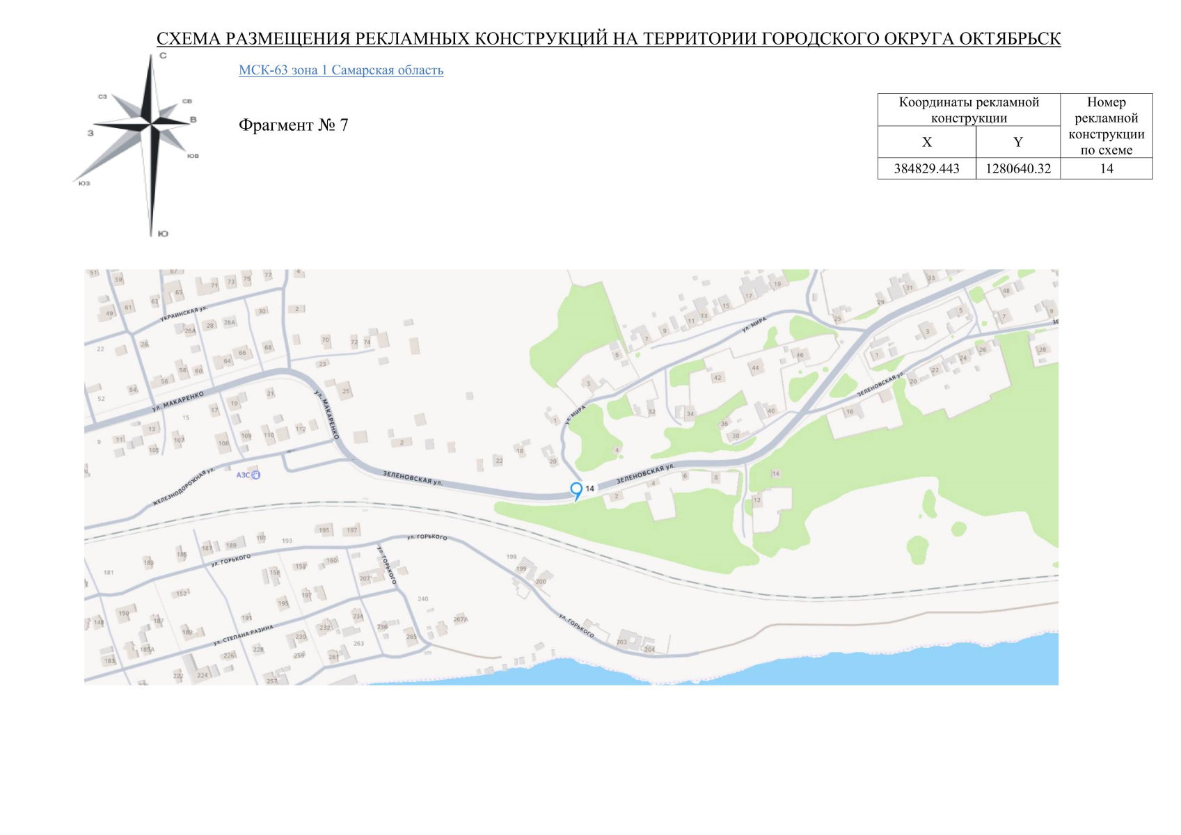The height and width of the screenshot is (835, 1181).
Task: Click the document title heading text
Action: pos(608,38)
